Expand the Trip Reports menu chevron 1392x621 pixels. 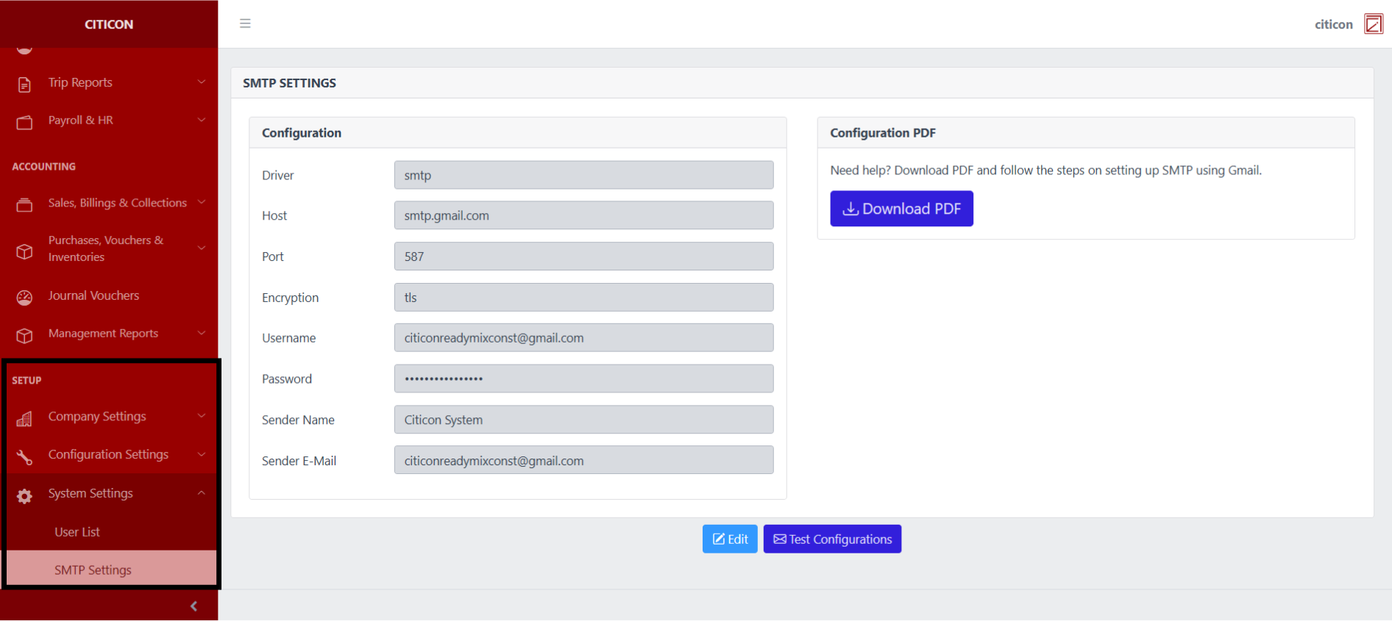(x=202, y=82)
